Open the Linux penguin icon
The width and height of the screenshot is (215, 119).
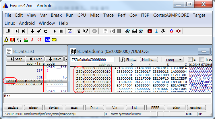tap(6, 40)
